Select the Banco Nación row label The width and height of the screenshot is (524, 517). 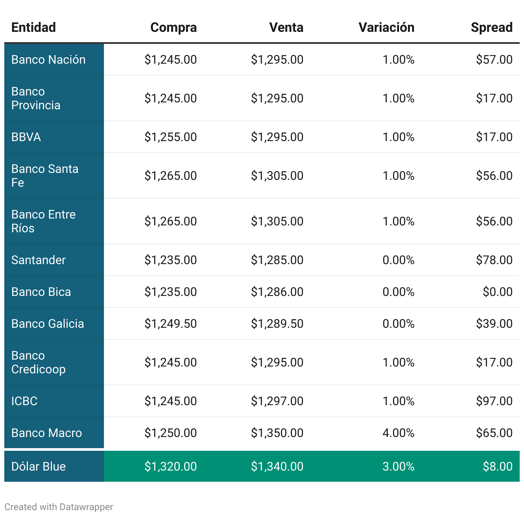click(49, 60)
